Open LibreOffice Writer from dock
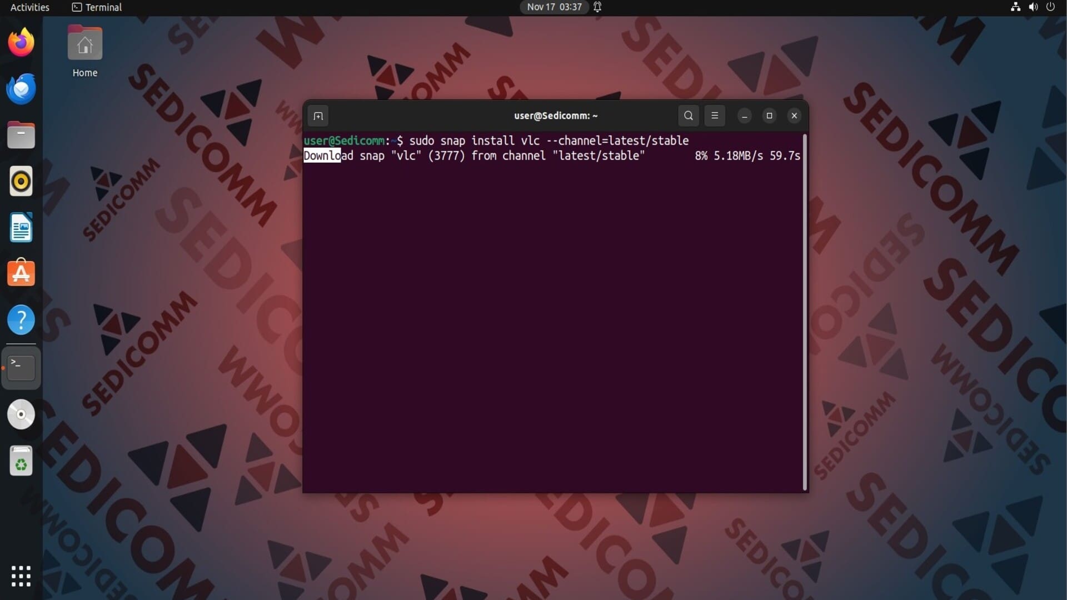Image resolution: width=1067 pixels, height=600 pixels. pos(21,228)
